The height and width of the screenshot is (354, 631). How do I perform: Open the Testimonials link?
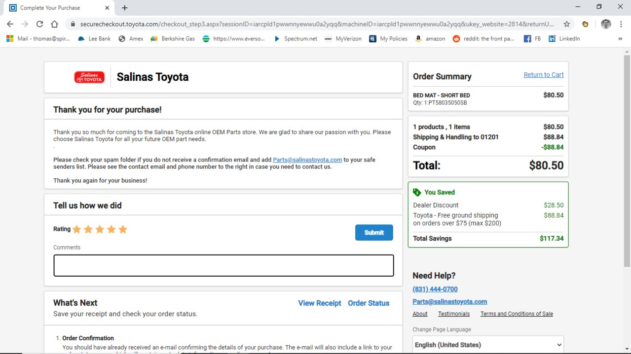click(x=454, y=314)
